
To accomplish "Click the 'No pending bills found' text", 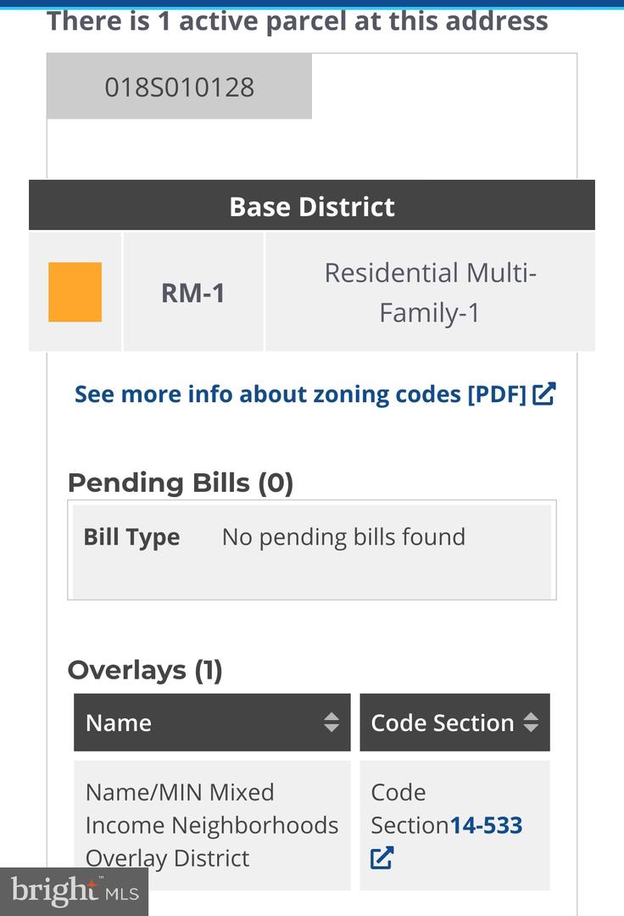I will (x=343, y=537).
